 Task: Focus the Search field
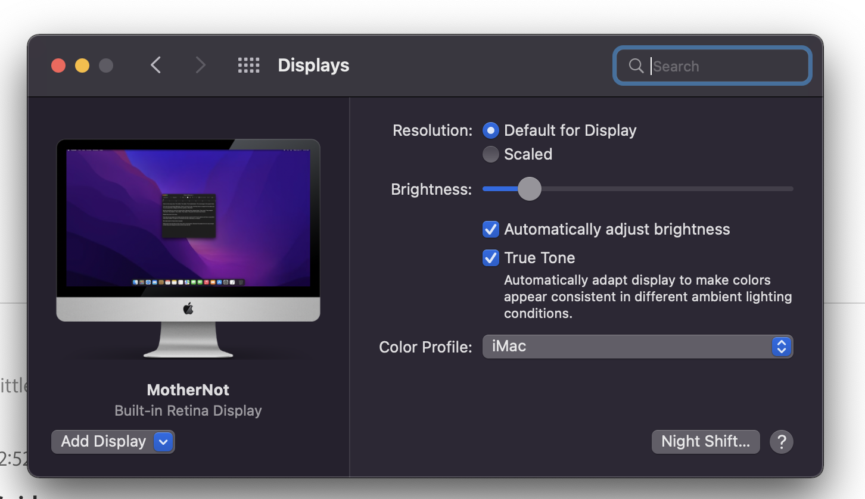pyautogui.click(x=712, y=66)
